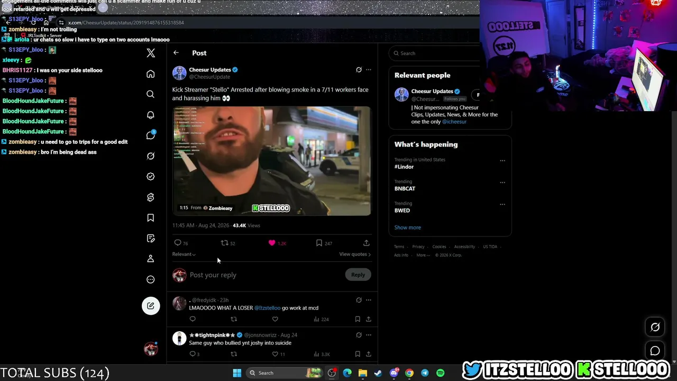Open Explore search icon in the sidebar
677x381 pixels.
pyautogui.click(x=151, y=94)
